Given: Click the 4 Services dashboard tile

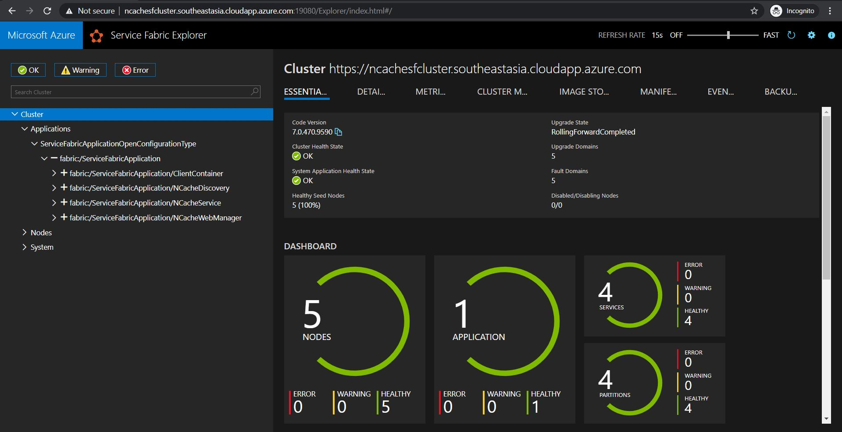Looking at the screenshot, I should pos(655,296).
